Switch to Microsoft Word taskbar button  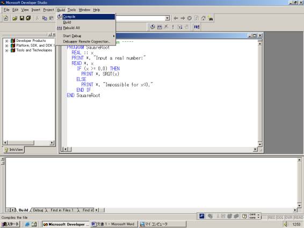pos(114,224)
